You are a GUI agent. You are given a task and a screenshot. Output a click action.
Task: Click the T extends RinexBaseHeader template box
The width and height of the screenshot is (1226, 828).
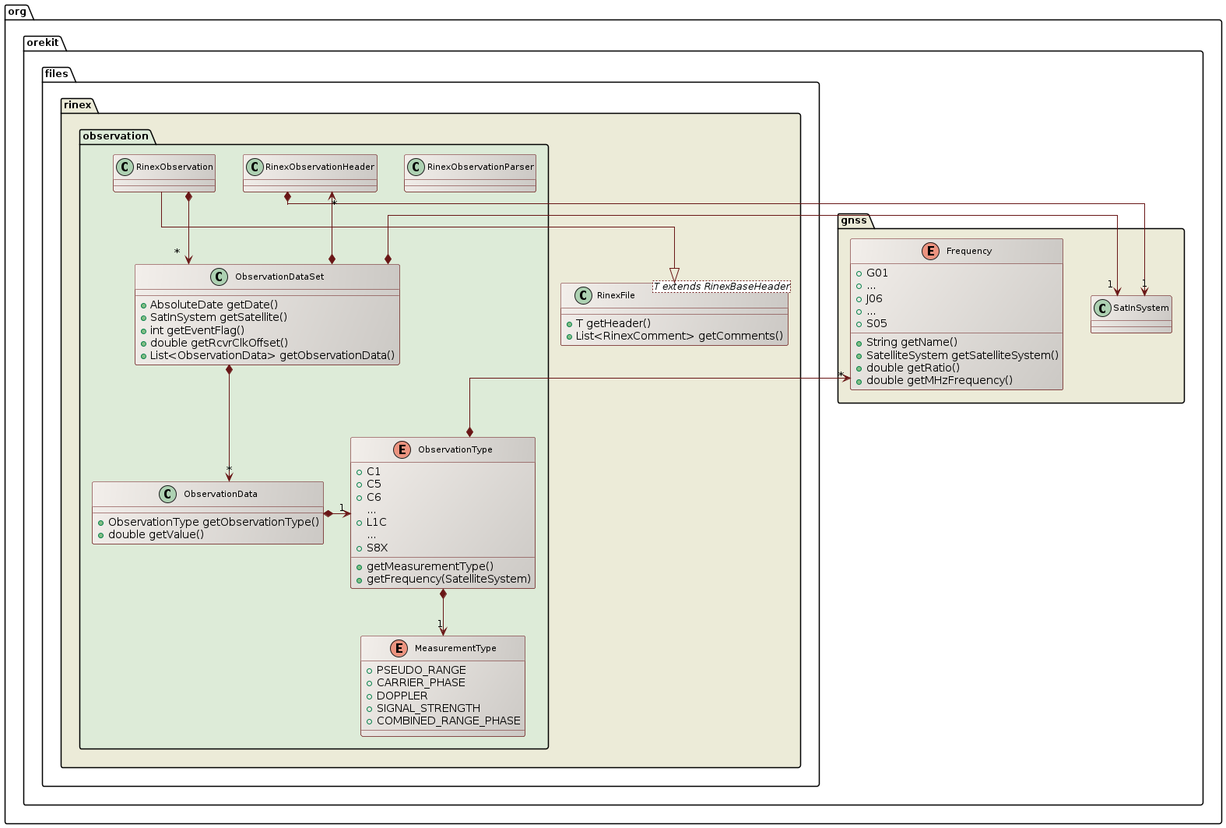click(721, 287)
